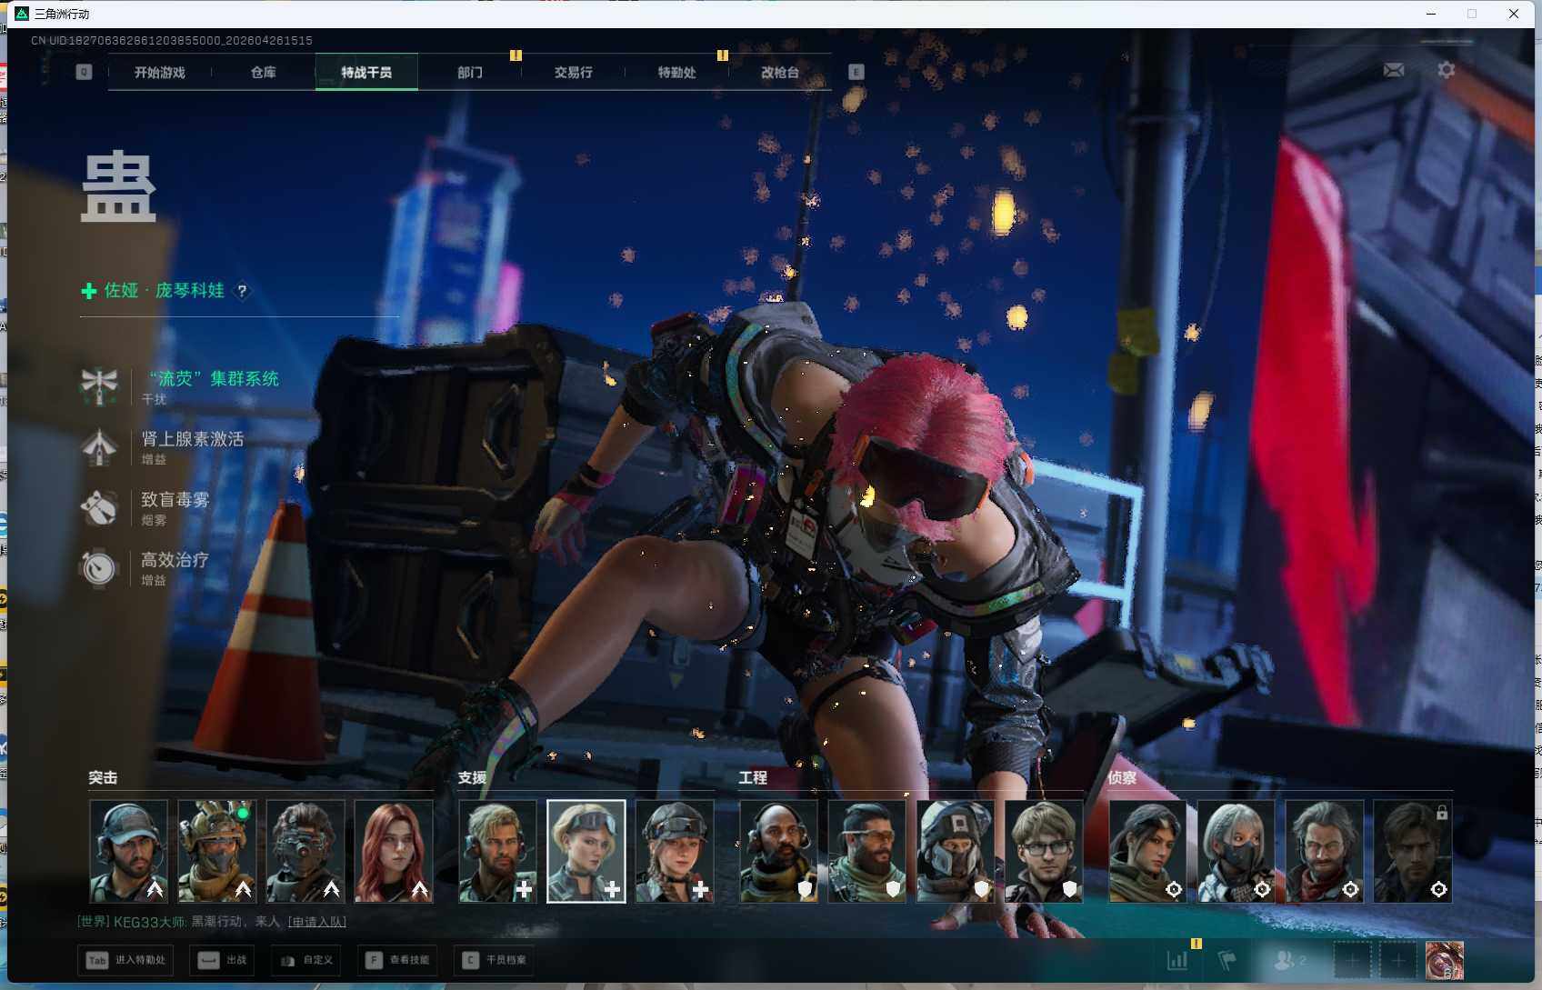1542x990 pixels.
Task: Click the E key next-tab icon
Action: pyautogui.click(x=856, y=72)
